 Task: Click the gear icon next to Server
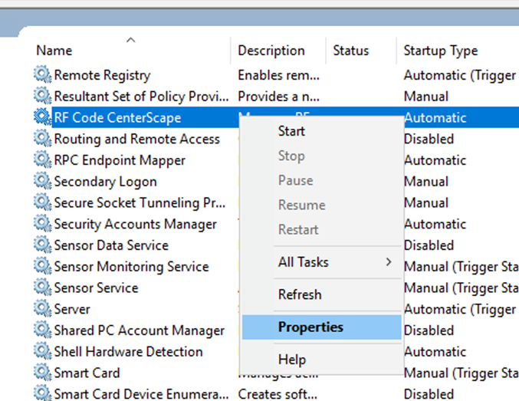point(42,309)
